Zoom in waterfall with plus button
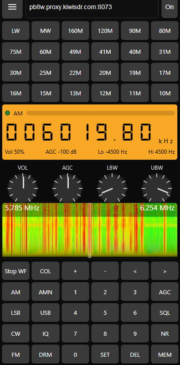180x365 pixels. click(75, 271)
